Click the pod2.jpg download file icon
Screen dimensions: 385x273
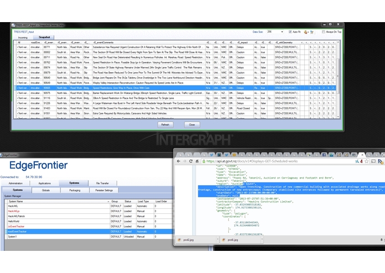pyautogui.click(x=179, y=240)
